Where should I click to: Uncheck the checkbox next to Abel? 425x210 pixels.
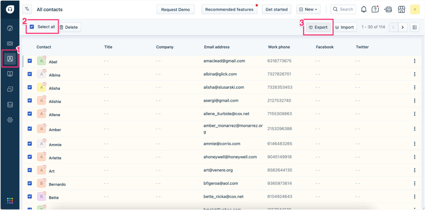click(29, 60)
